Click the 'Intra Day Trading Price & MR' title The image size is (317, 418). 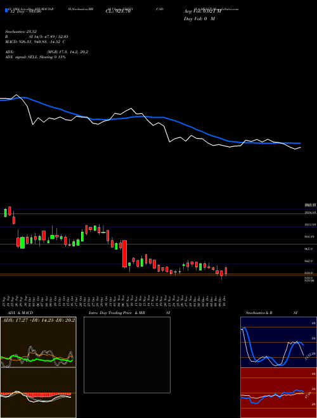point(117,313)
